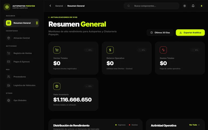Click the Registro de Ventas cart icon
This screenshot has width=208, height=130.
click(9, 53)
